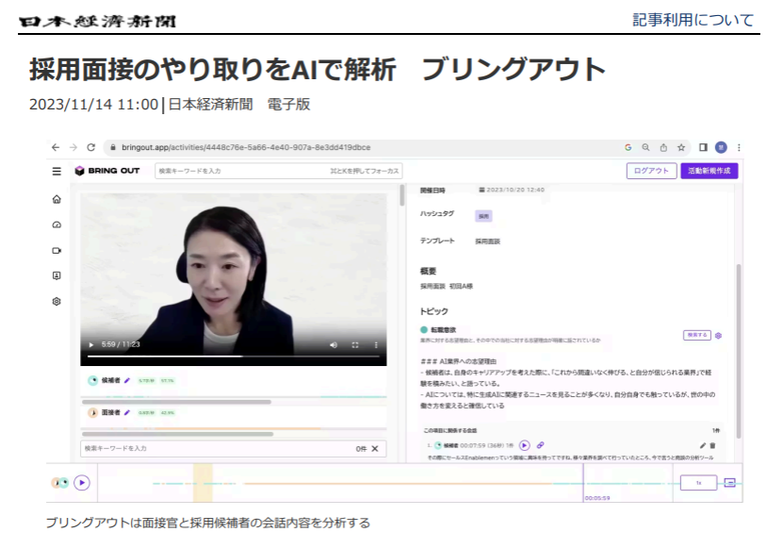Open the contacts sidebar icon

(57, 275)
